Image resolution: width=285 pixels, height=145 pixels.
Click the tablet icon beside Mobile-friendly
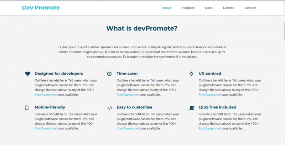click(27, 108)
